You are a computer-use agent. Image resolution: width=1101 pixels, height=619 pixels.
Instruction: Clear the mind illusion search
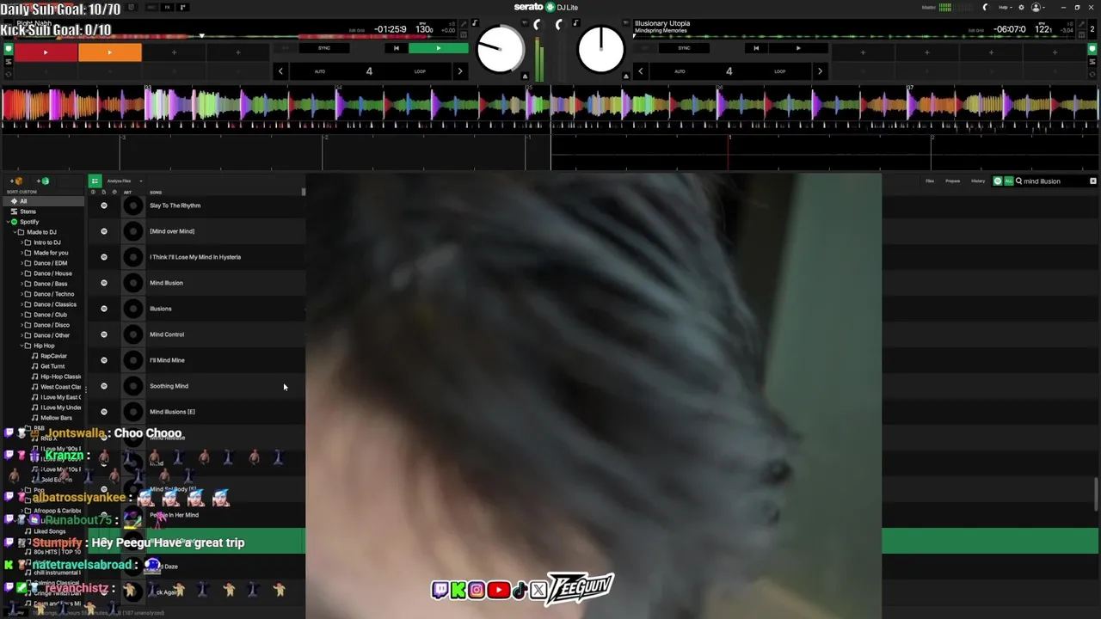1093,181
